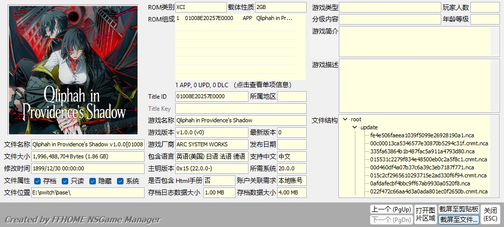This screenshot has height=227, width=504.
Task: Click the empty 玩家人数 player count field
Action: (485, 7)
